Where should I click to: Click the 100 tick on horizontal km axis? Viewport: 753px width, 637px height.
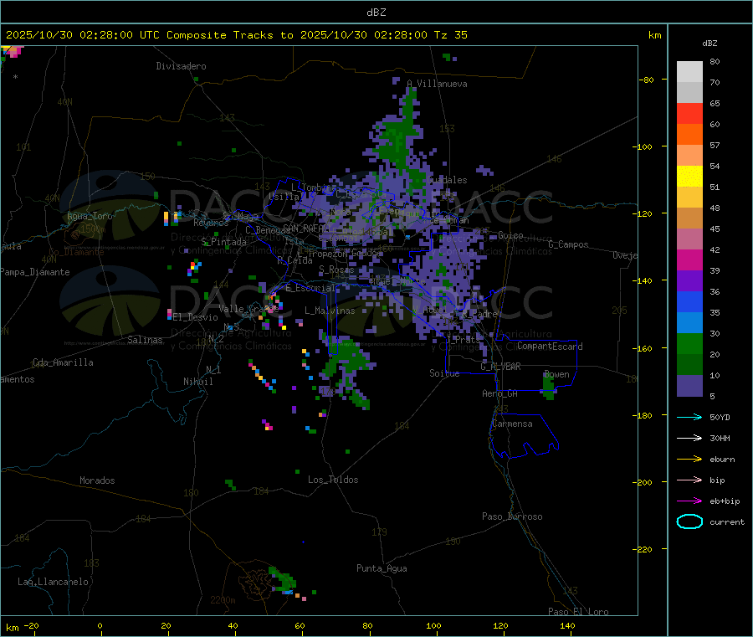pos(433,625)
